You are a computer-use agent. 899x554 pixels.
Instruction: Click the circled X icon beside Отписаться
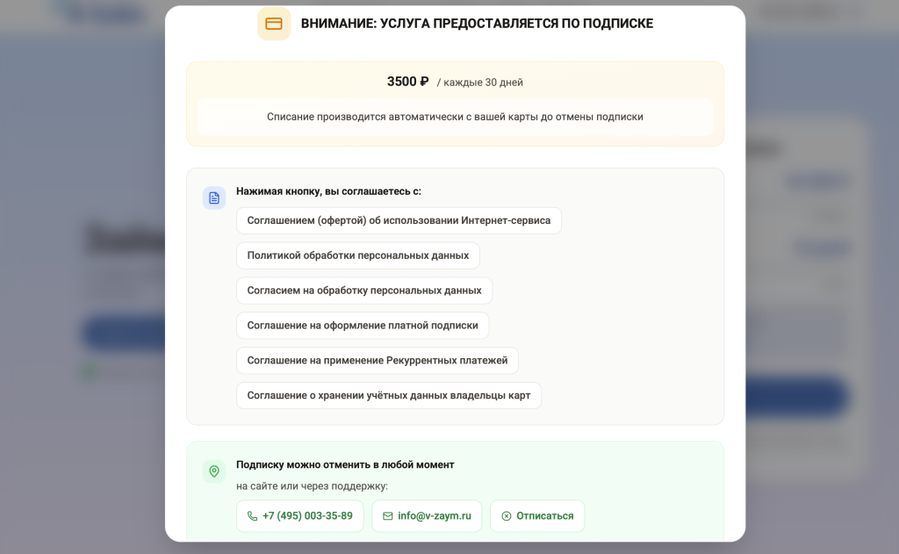tap(507, 516)
